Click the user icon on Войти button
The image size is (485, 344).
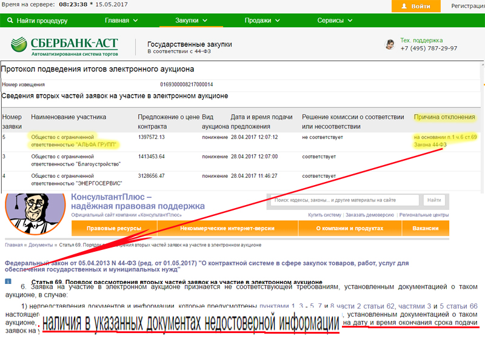point(404,6)
